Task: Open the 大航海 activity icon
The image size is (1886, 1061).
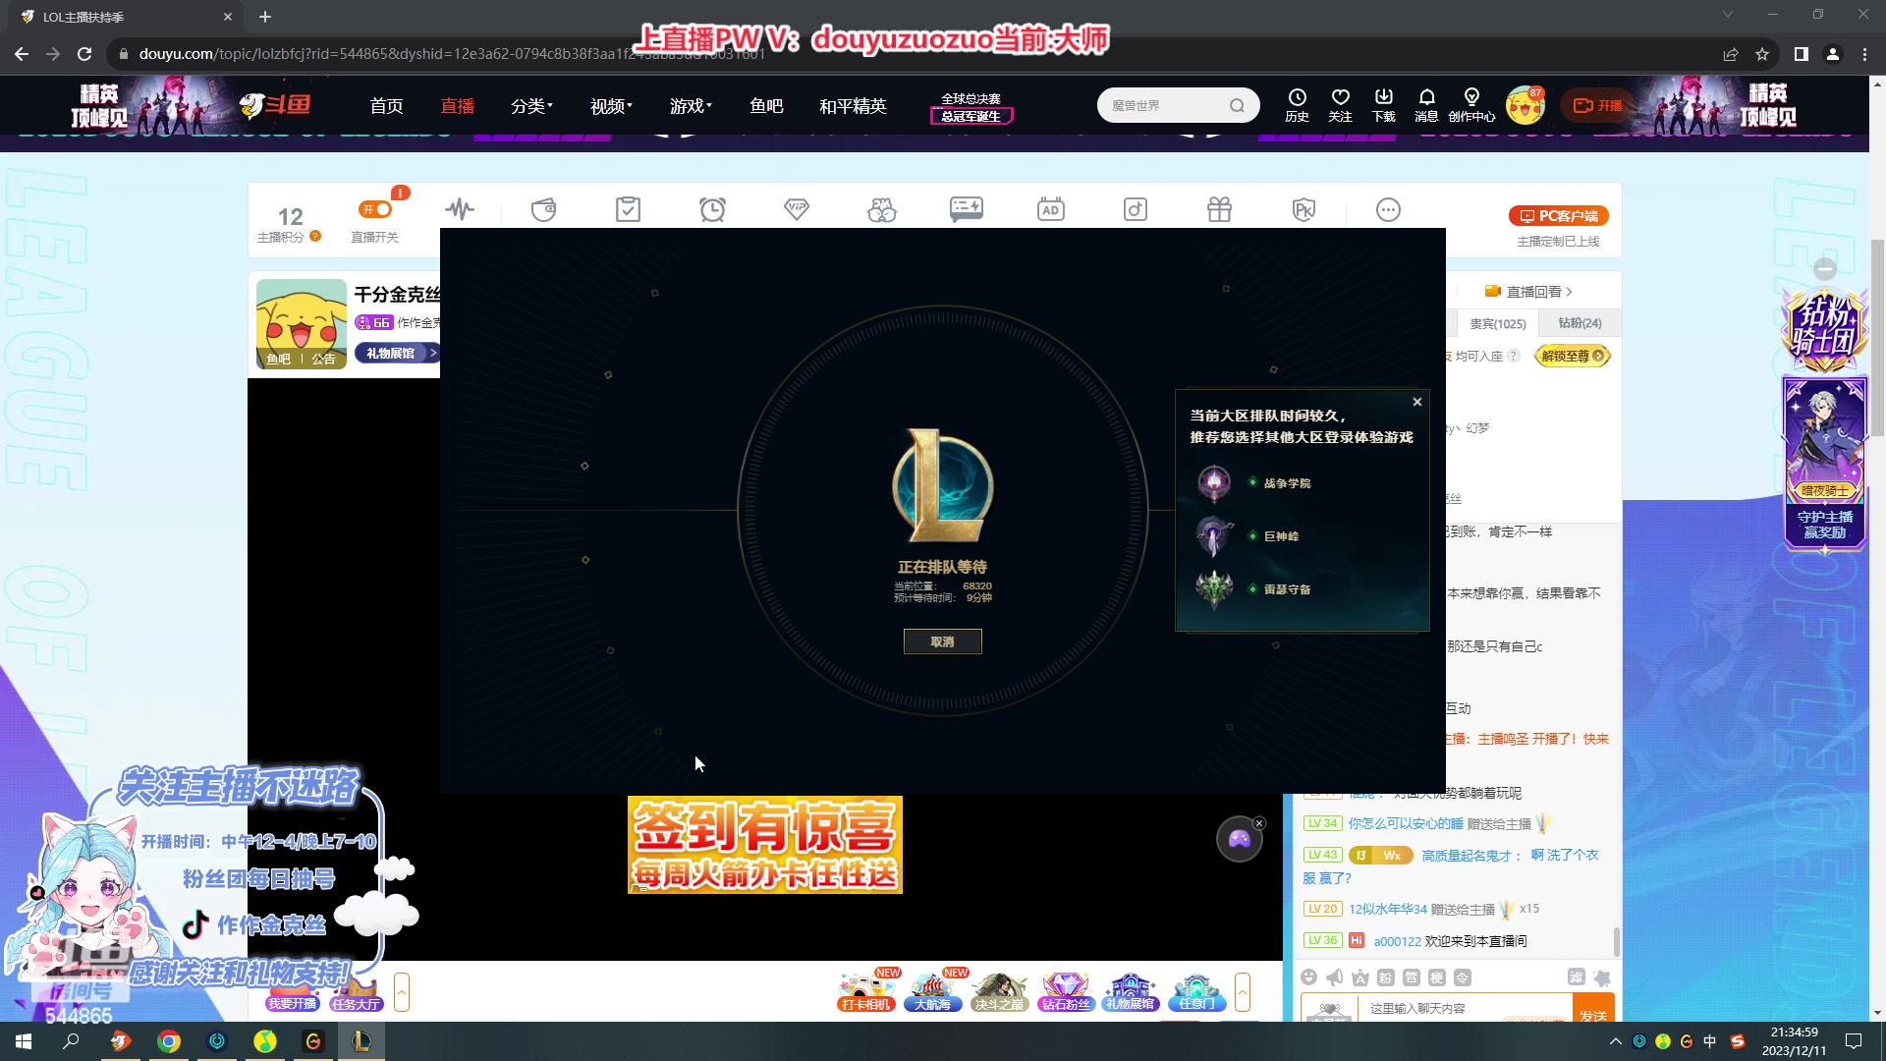Action: [x=932, y=992]
